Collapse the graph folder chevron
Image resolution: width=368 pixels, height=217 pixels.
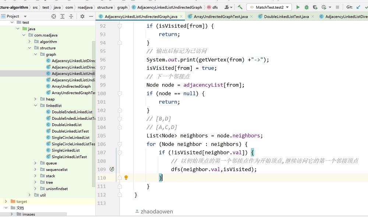click(x=36, y=54)
